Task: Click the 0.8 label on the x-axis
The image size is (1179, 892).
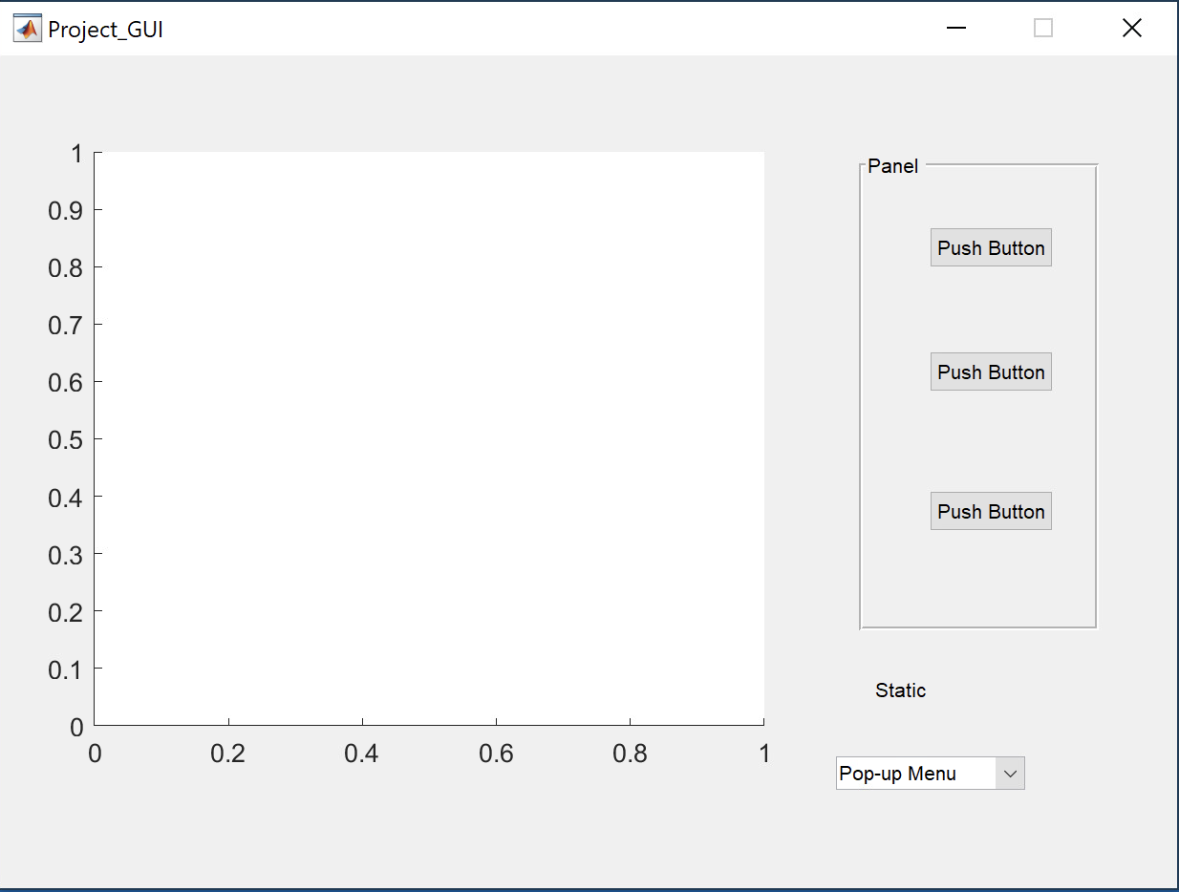Action: 631,754
